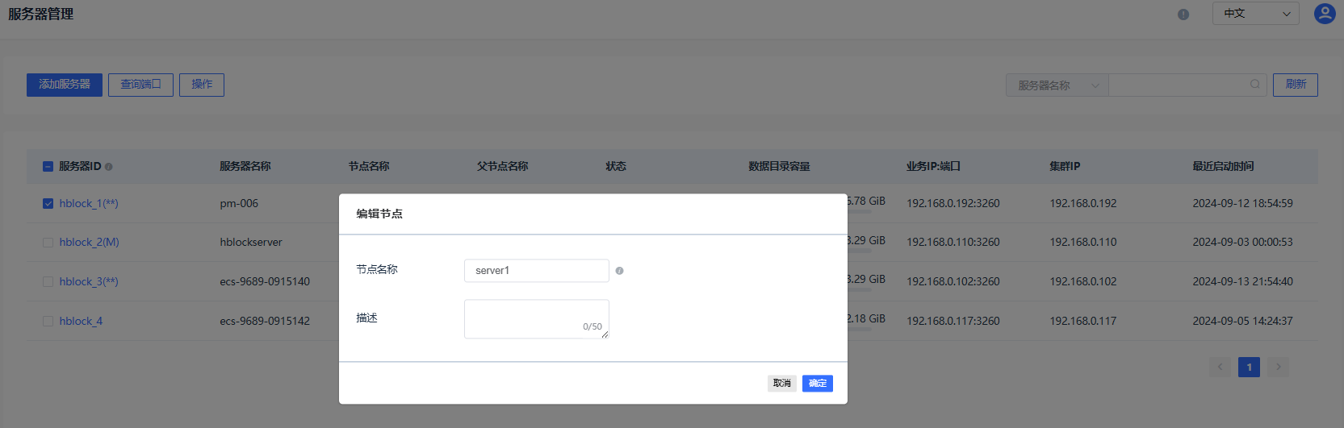
Task: Click the 集群IP column header
Action: (1065, 166)
